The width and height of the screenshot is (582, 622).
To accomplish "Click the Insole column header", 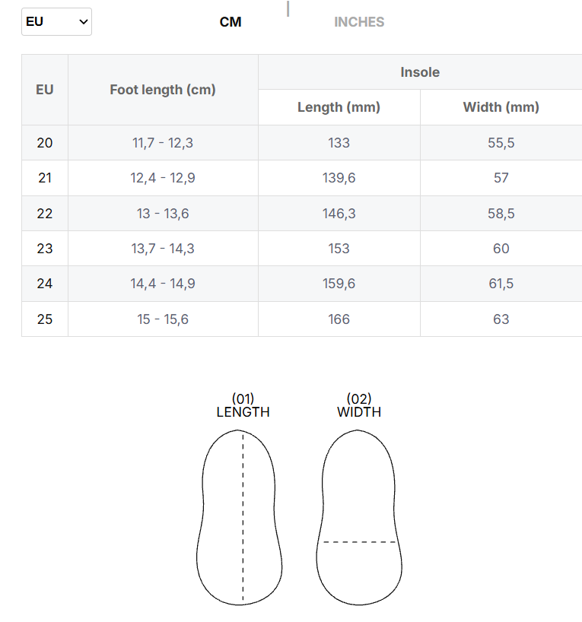I will [420, 72].
